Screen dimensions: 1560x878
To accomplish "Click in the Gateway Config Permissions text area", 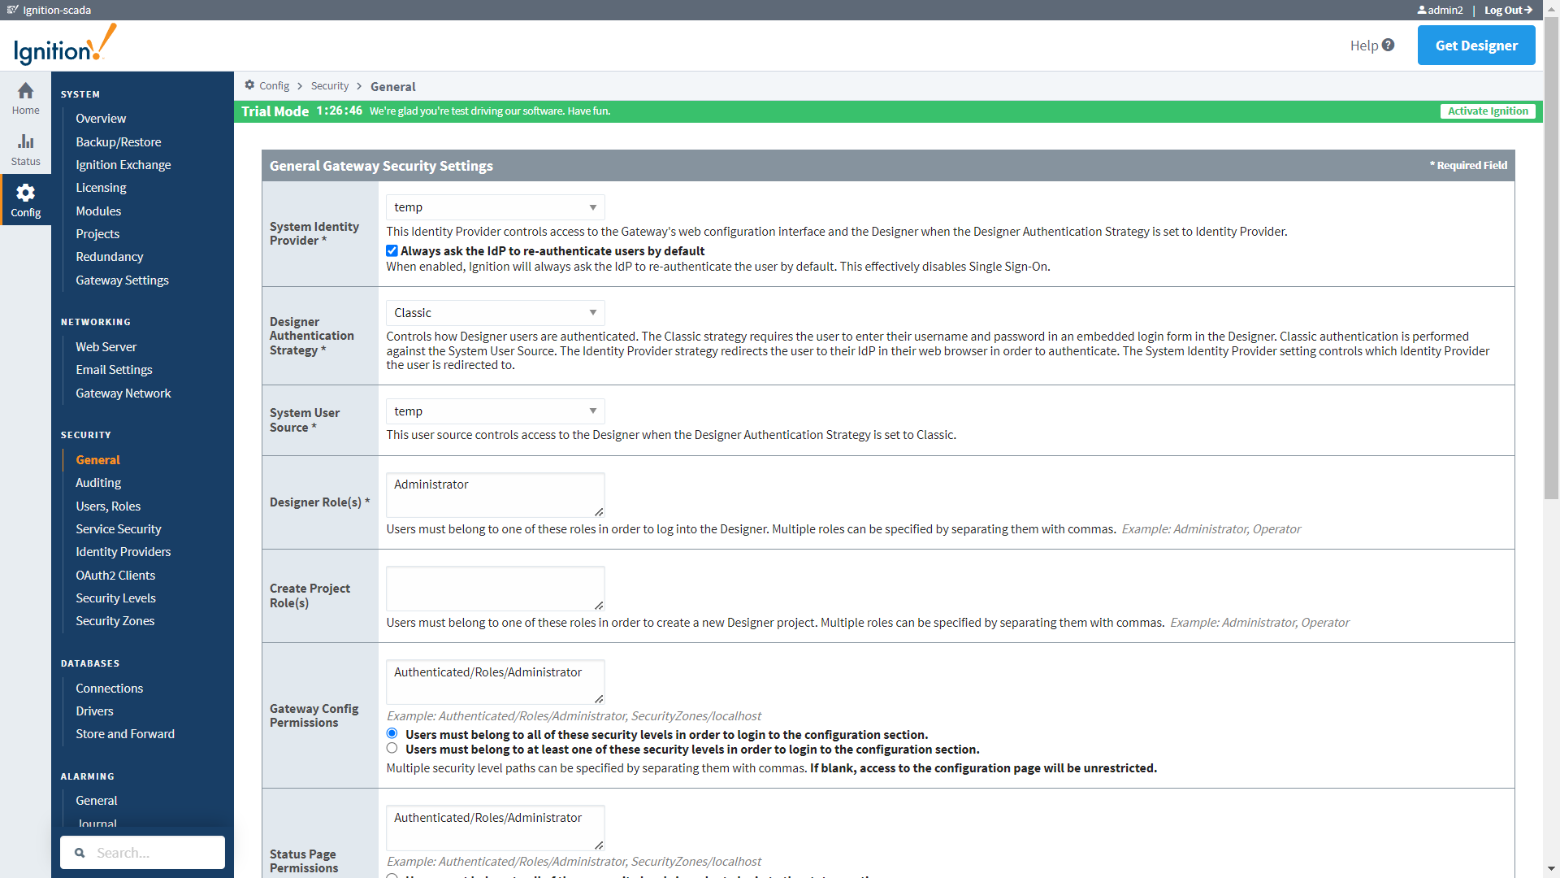I will click(495, 682).
